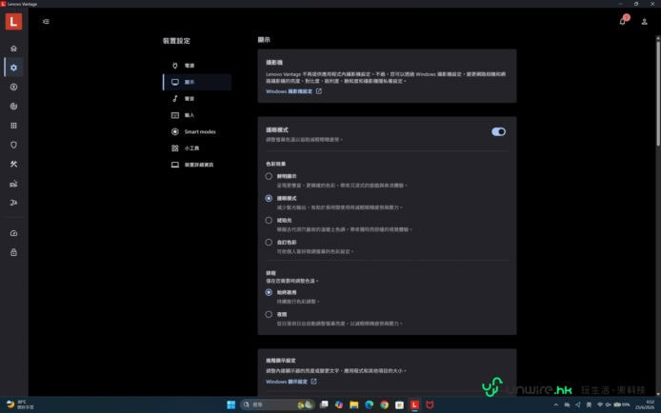Select the first color effect radio option
The image size is (661, 413).
(x=269, y=176)
